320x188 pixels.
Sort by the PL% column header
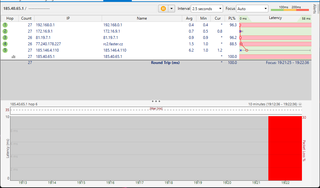[232, 18]
